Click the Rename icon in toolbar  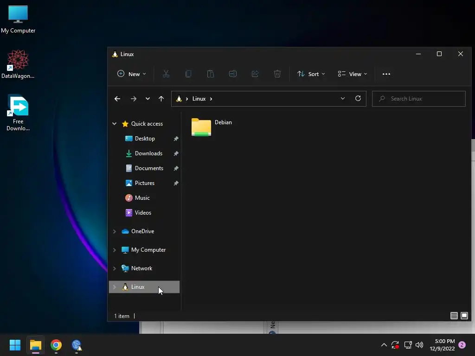tap(233, 74)
